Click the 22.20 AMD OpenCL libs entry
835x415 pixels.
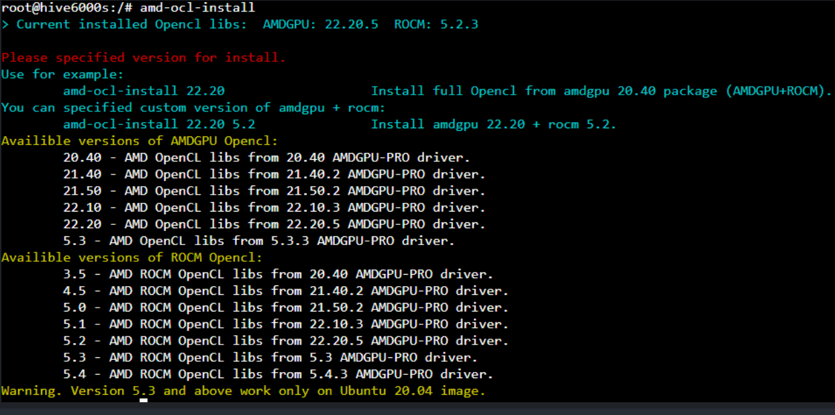click(274, 224)
